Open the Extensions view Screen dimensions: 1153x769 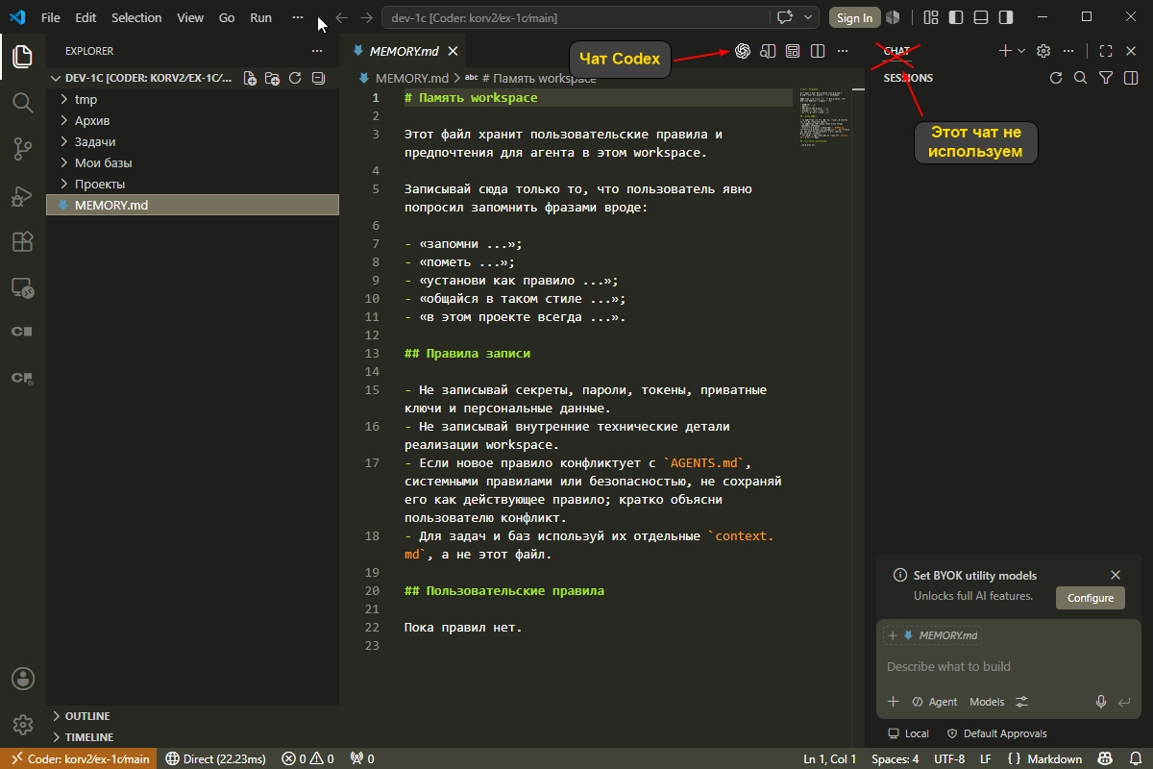tap(23, 241)
